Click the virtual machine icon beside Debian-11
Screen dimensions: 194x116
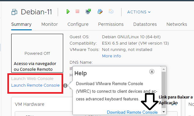[14, 12]
